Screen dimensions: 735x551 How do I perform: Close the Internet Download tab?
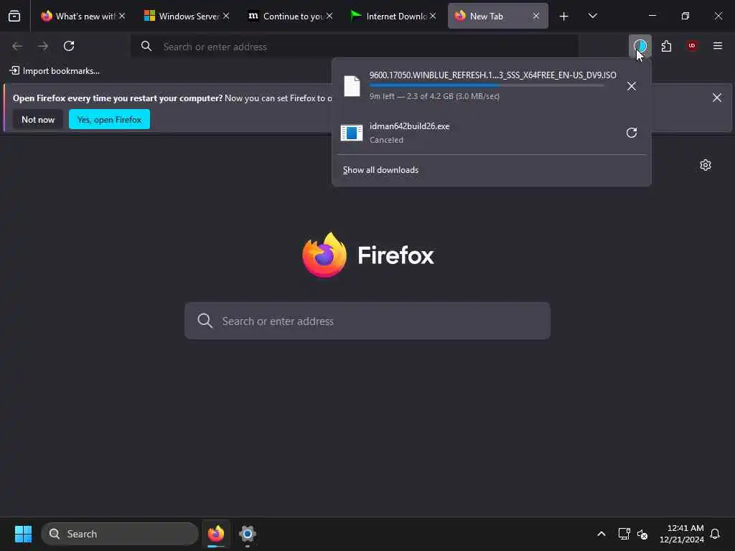click(x=433, y=16)
